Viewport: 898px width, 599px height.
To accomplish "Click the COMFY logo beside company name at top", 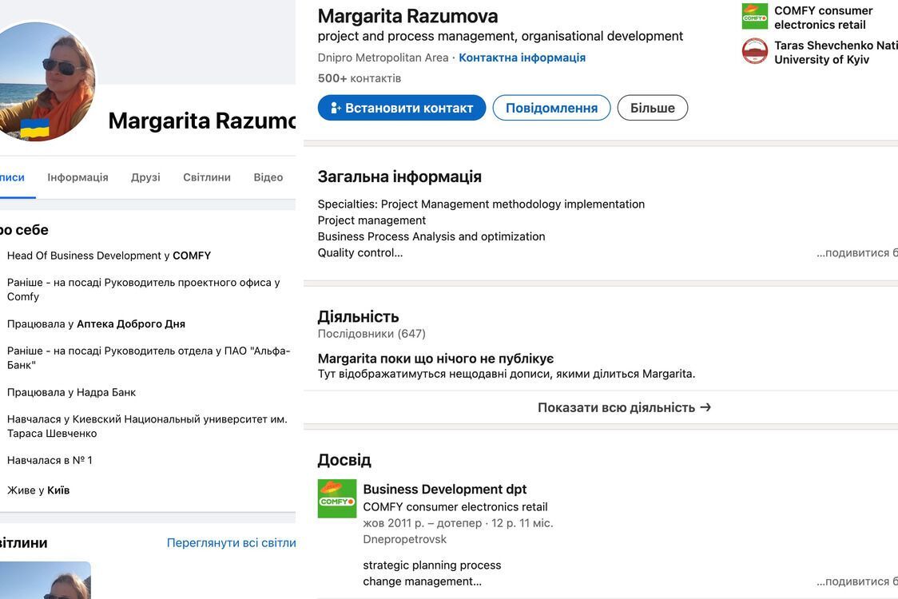I will [x=755, y=16].
